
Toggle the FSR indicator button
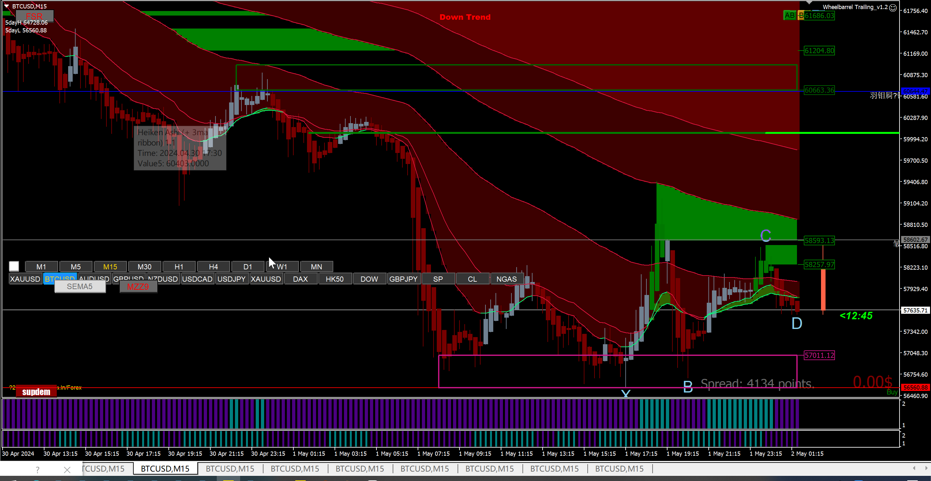point(34,16)
